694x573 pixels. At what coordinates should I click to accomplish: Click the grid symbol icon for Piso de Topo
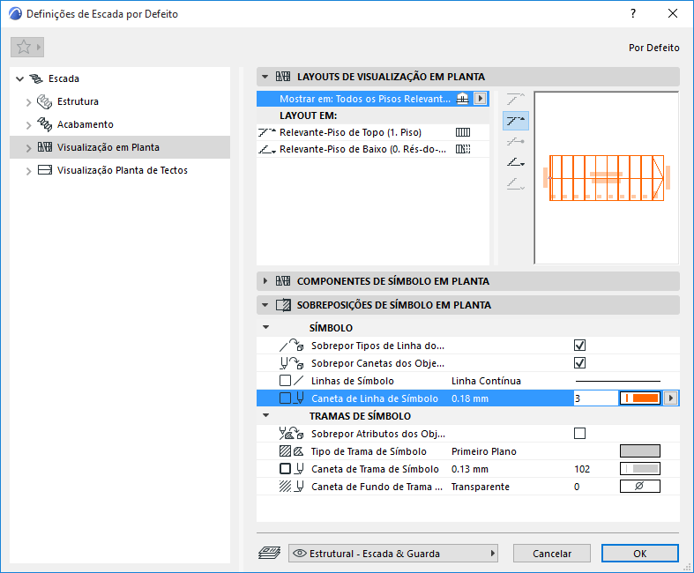coord(463,132)
